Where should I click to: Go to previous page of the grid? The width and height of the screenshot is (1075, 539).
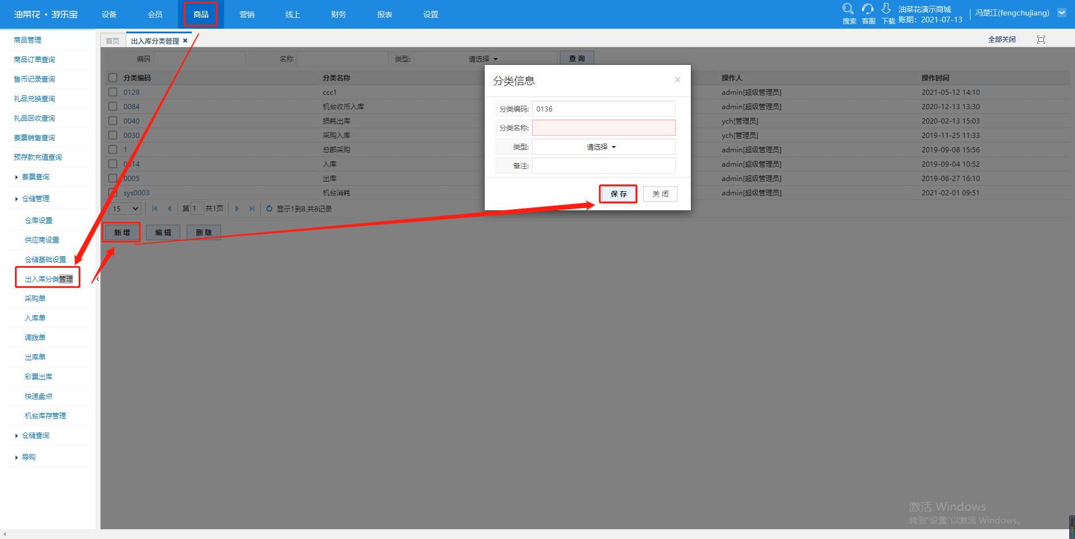(x=169, y=209)
